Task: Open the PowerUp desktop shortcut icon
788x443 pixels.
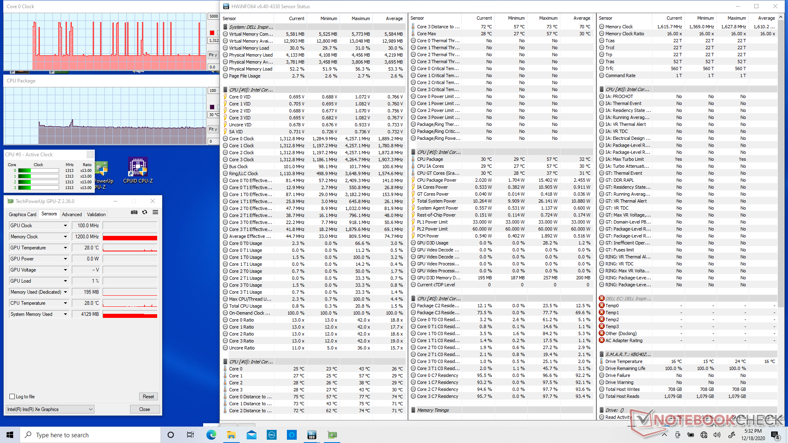Action: 101,175
